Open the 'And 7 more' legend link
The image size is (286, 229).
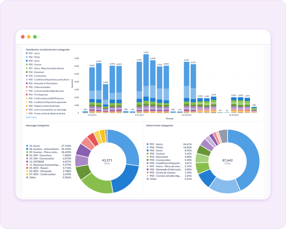31,117
